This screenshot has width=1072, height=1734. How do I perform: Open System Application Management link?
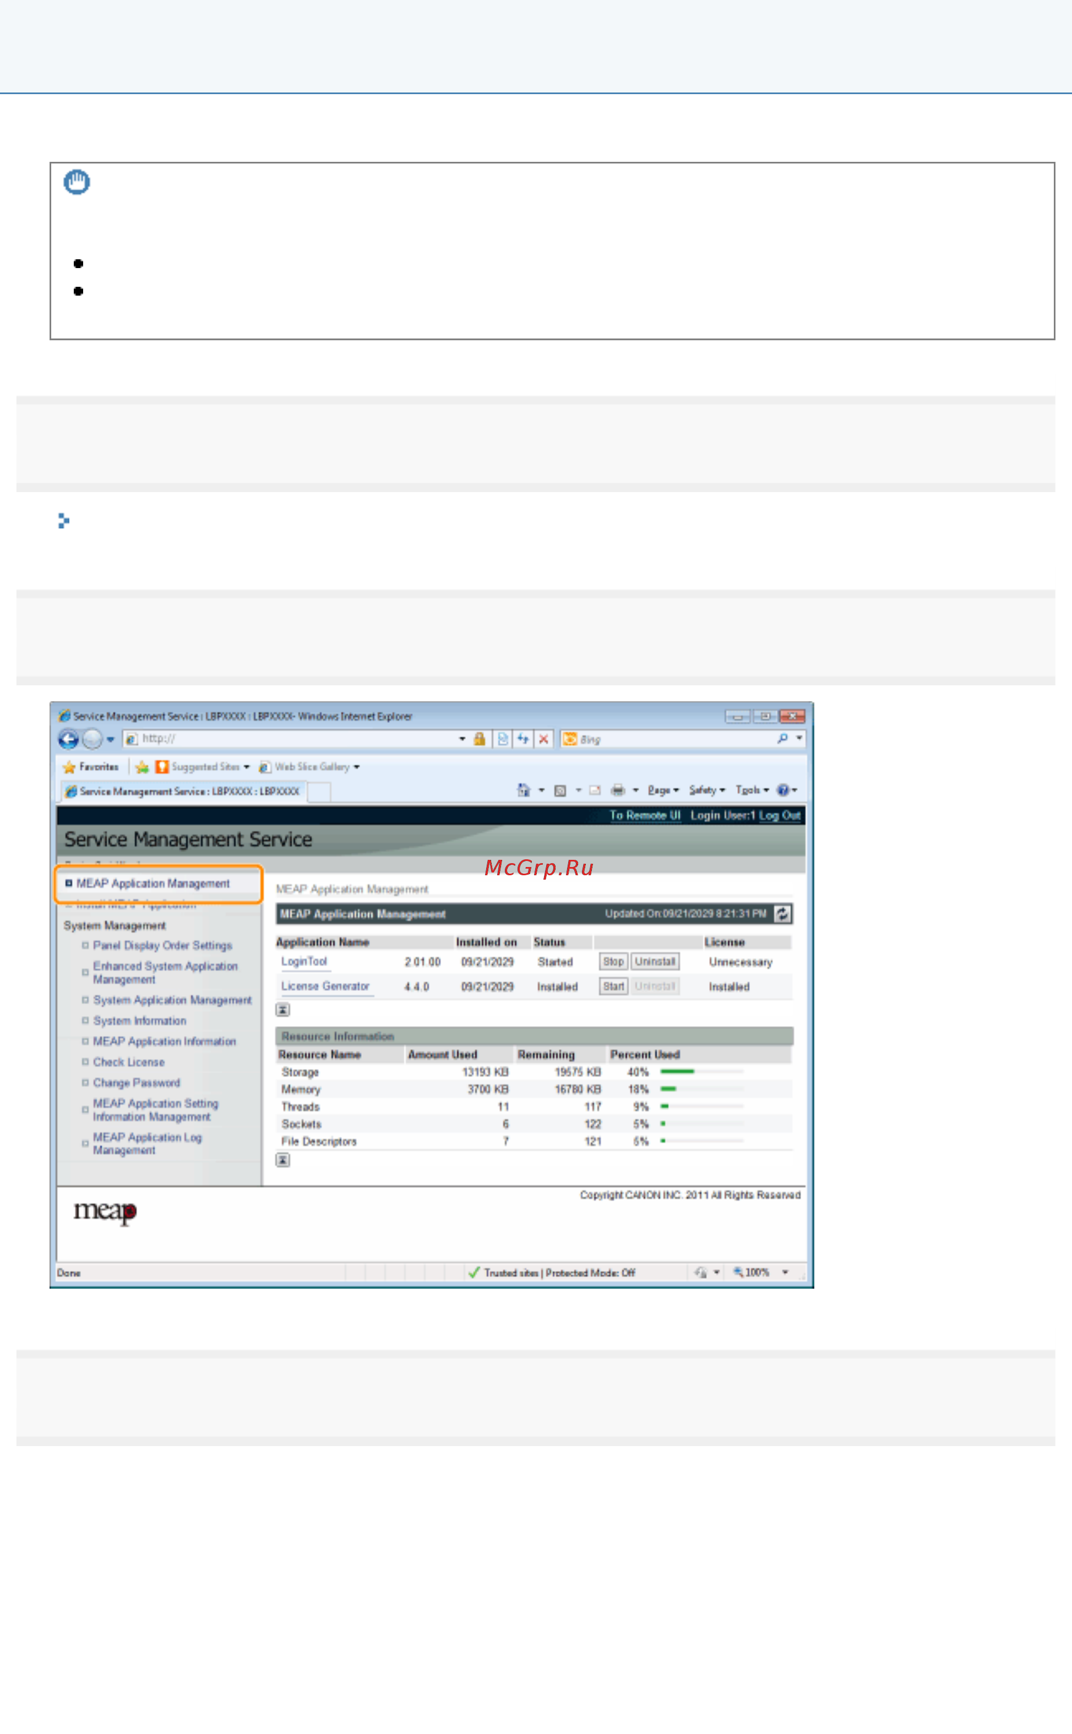click(x=172, y=1000)
